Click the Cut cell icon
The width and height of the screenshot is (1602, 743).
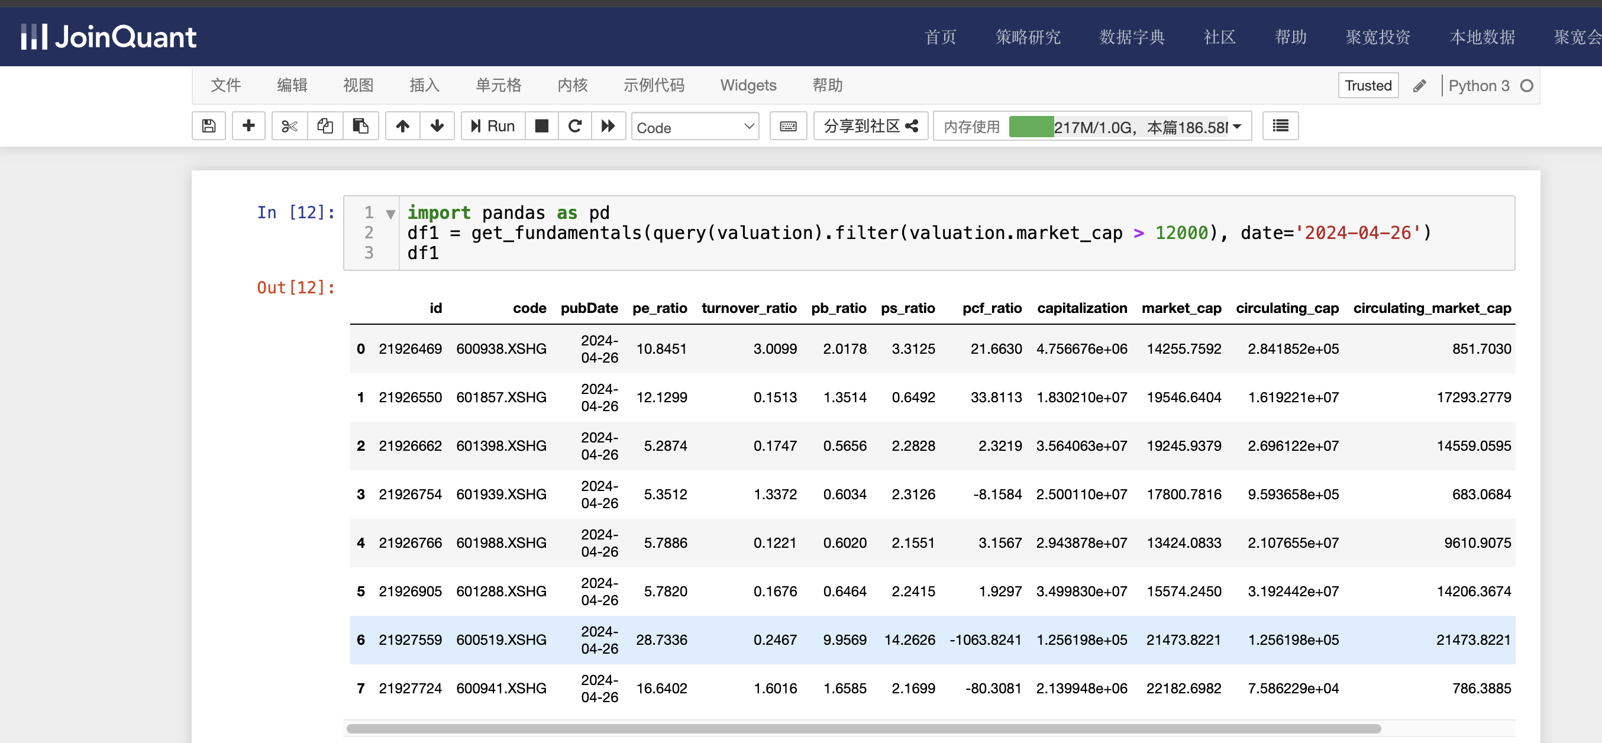pyautogui.click(x=289, y=127)
